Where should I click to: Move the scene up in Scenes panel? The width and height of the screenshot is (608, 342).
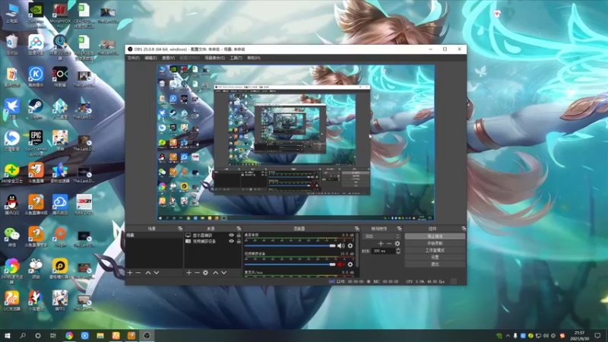[x=147, y=273]
